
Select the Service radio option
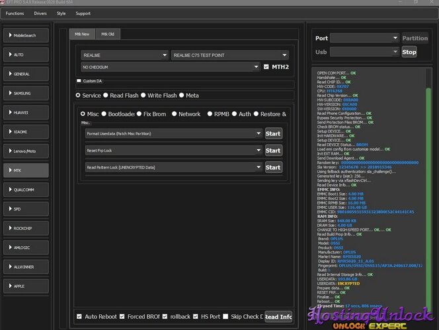(78, 95)
